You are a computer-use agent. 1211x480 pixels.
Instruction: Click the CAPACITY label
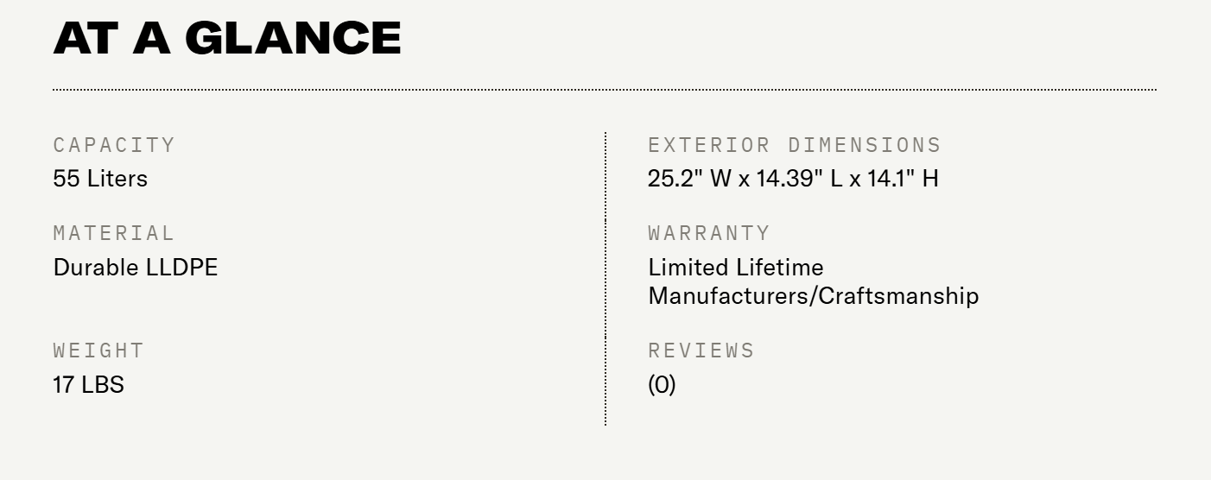(114, 145)
